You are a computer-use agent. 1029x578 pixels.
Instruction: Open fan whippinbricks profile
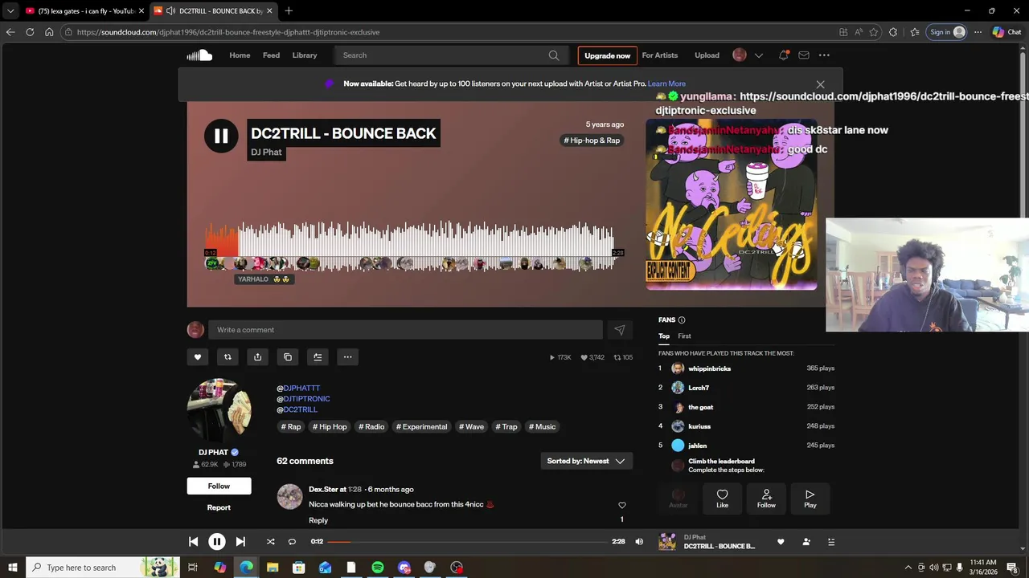coord(709,368)
